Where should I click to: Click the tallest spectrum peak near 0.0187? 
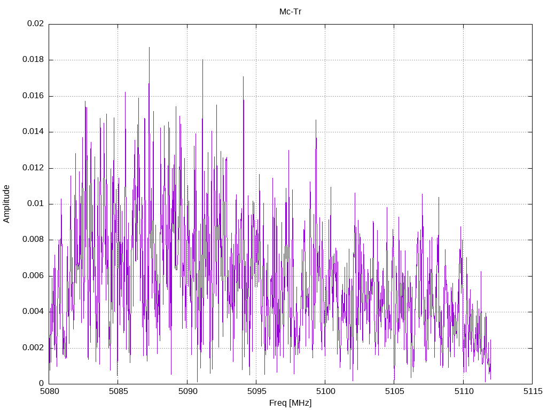click(x=150, y=48)
